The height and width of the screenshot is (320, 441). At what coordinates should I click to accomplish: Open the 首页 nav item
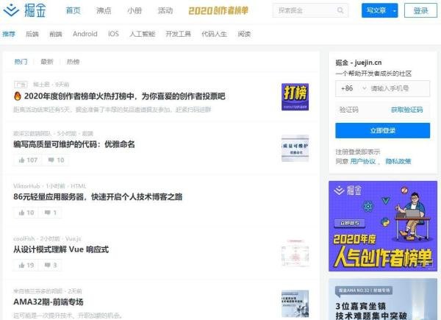(x=73, y=11)
